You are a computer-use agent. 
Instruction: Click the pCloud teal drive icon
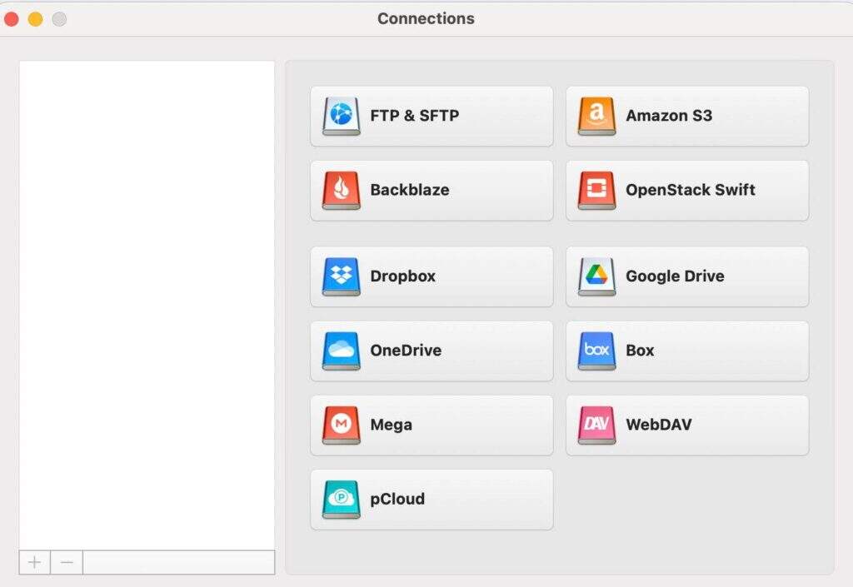pyautogui.click(x=342, y=499)
